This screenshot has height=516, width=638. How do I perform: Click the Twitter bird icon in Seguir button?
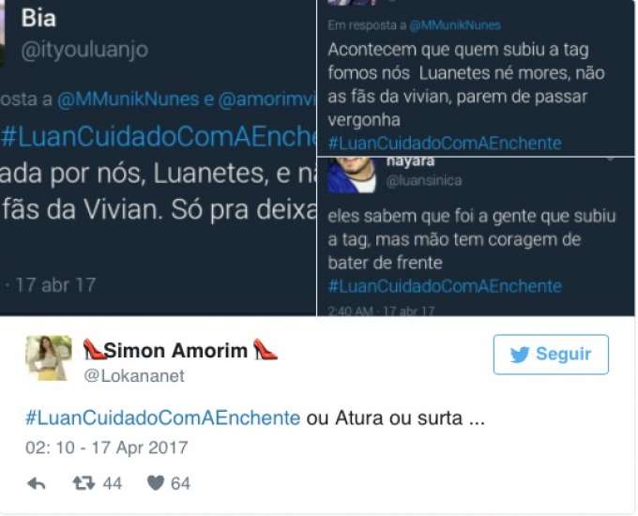click(x=520, y=355)
